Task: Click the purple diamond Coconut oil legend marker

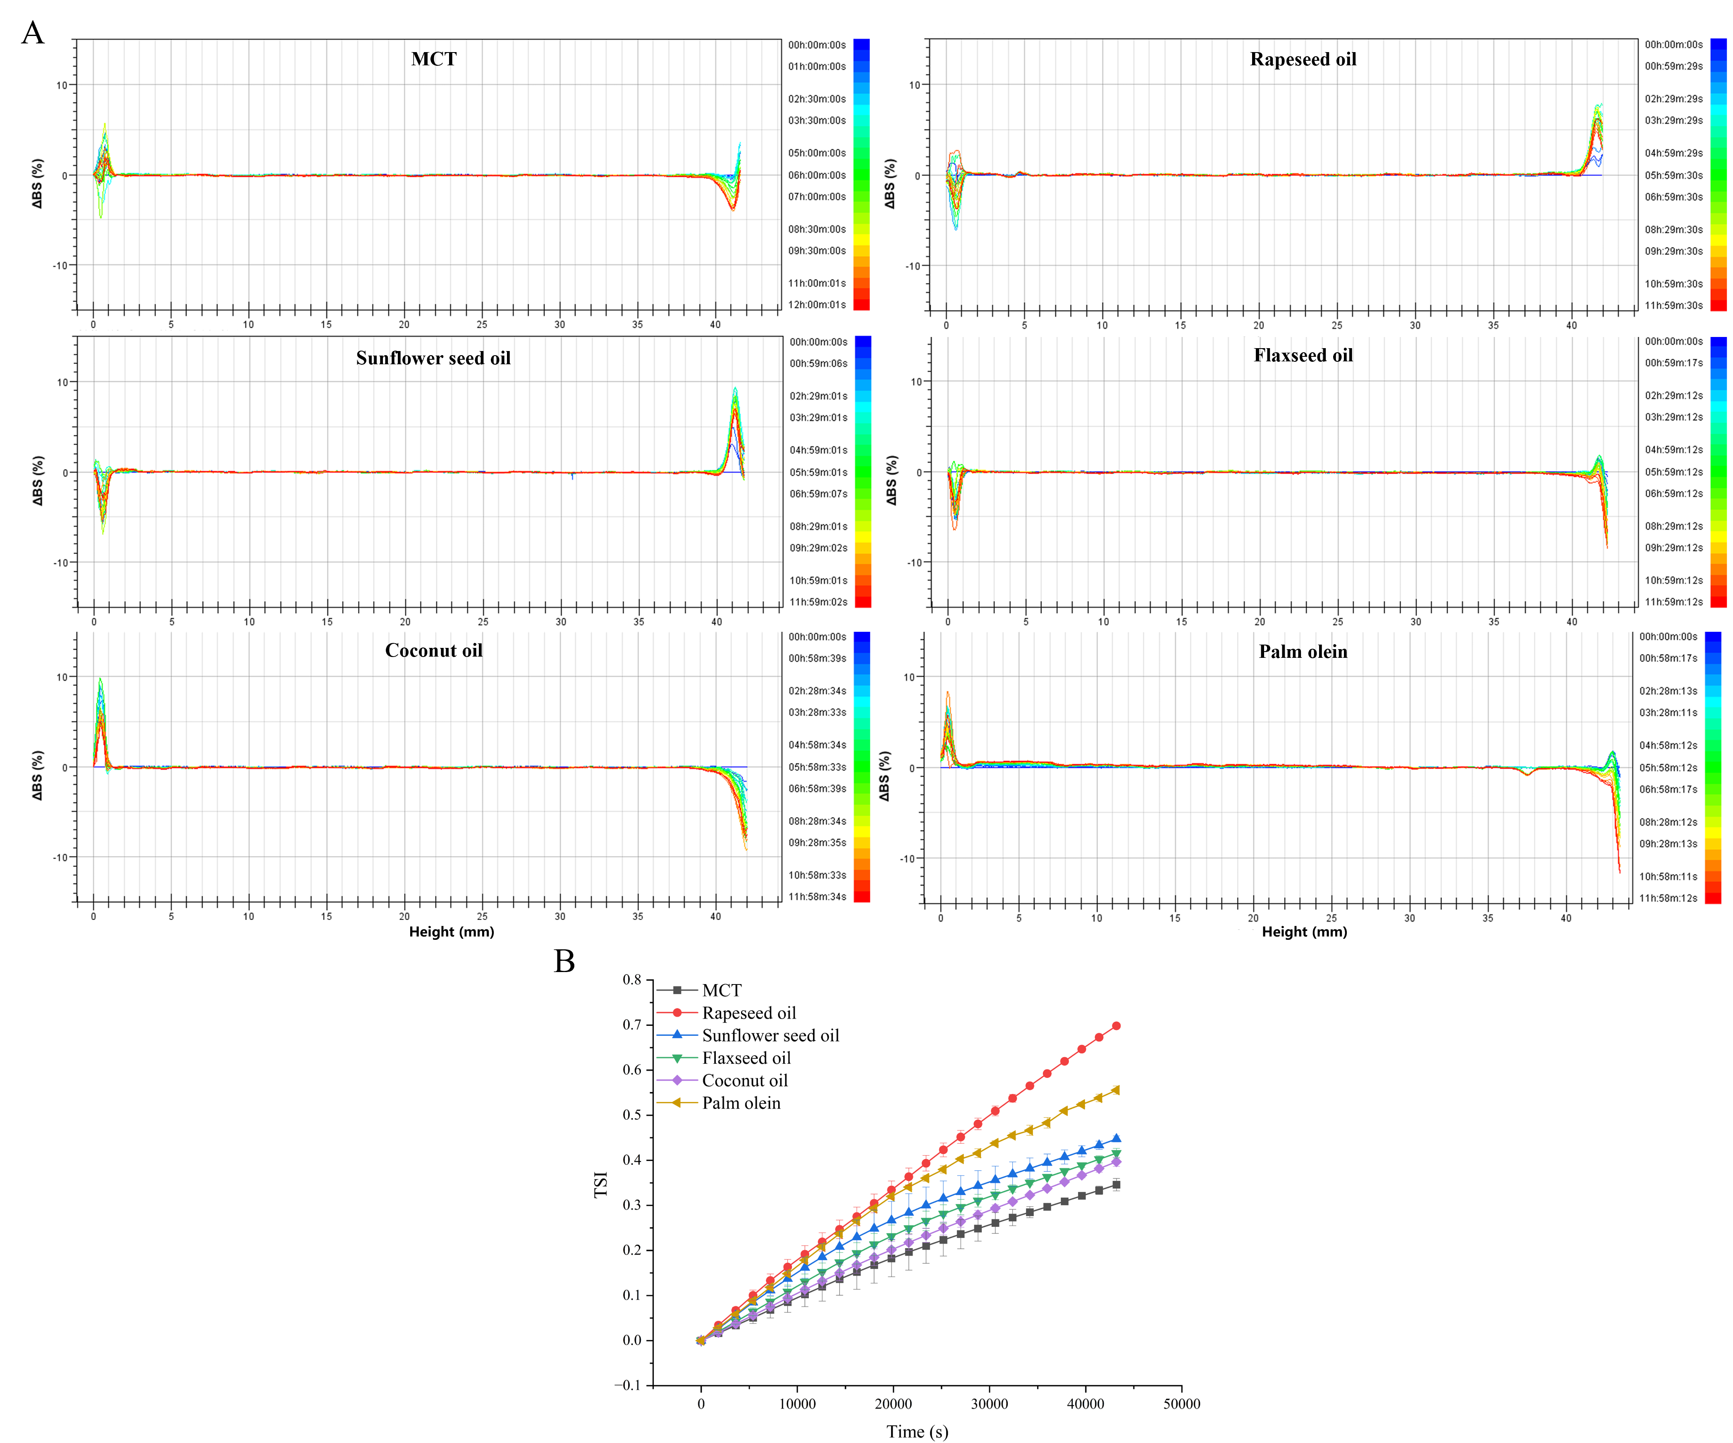Action: click(677, 1080)
